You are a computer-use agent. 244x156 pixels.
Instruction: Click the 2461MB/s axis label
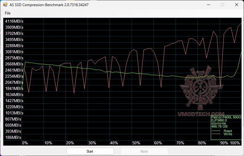click(14, 70)
